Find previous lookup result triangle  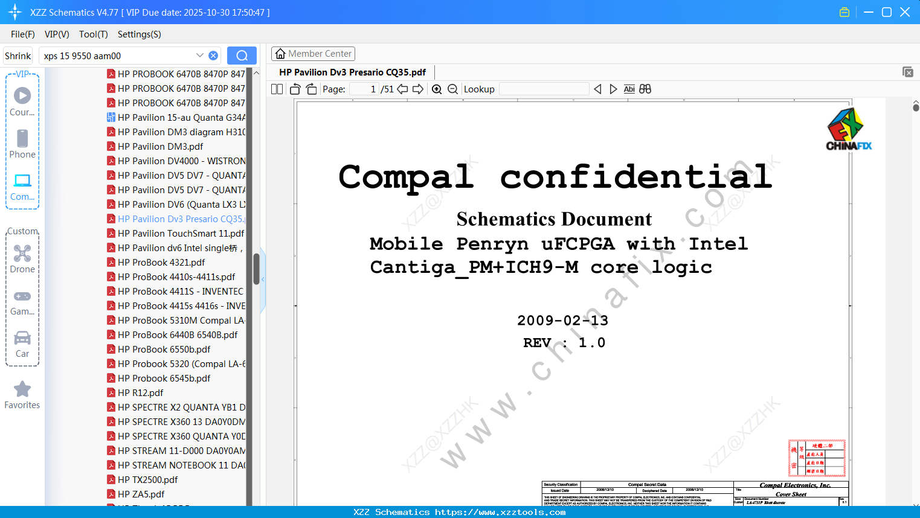pos(597,89)
